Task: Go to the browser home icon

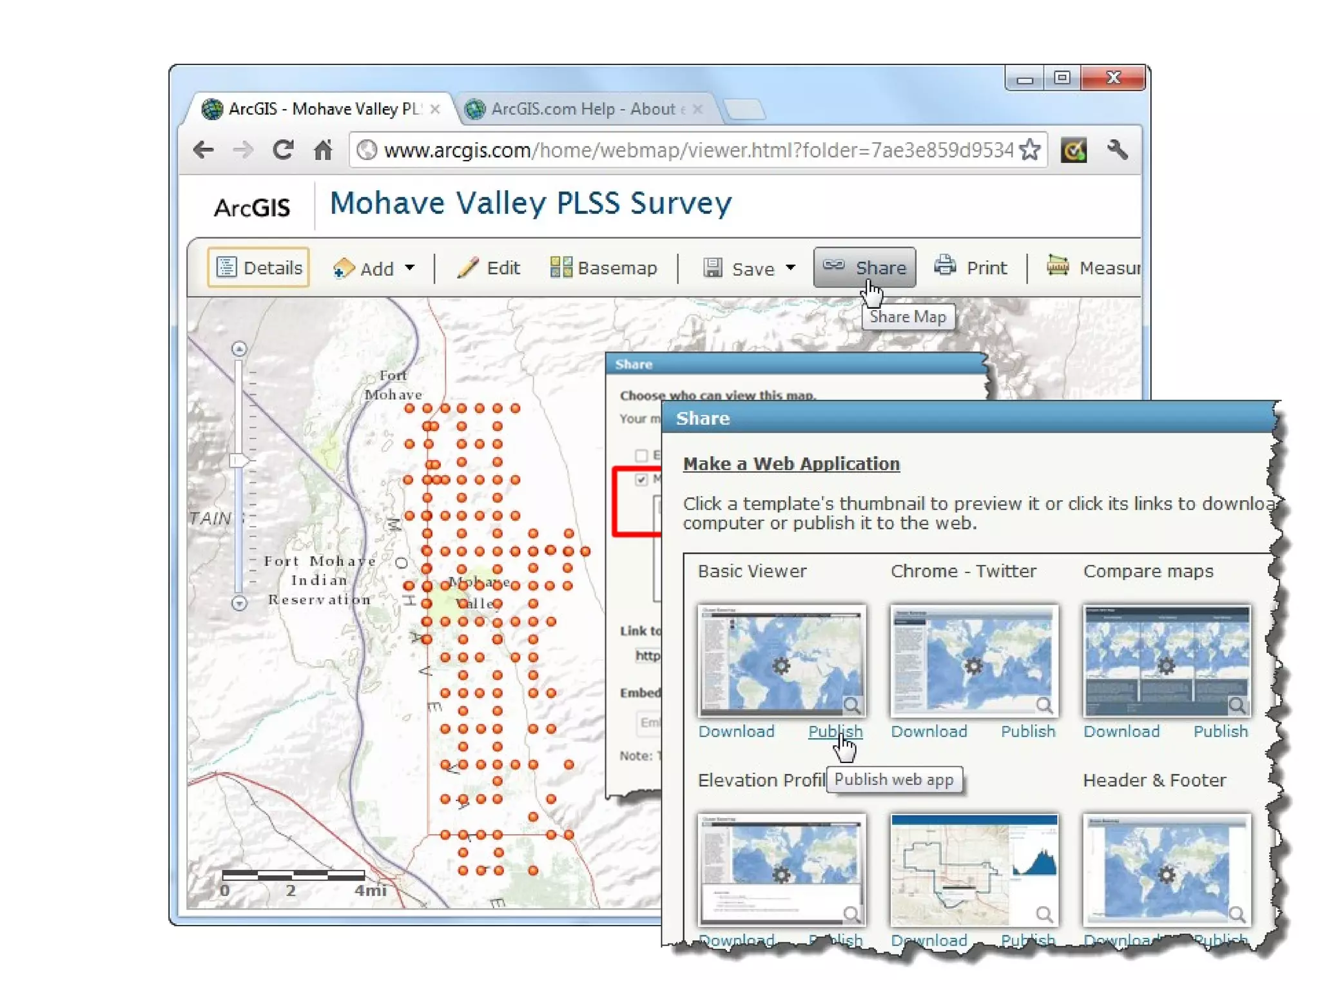Action: (x=323, y=150)
